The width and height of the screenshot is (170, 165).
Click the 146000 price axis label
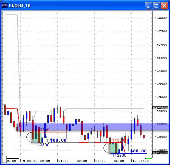coord(161,71)
